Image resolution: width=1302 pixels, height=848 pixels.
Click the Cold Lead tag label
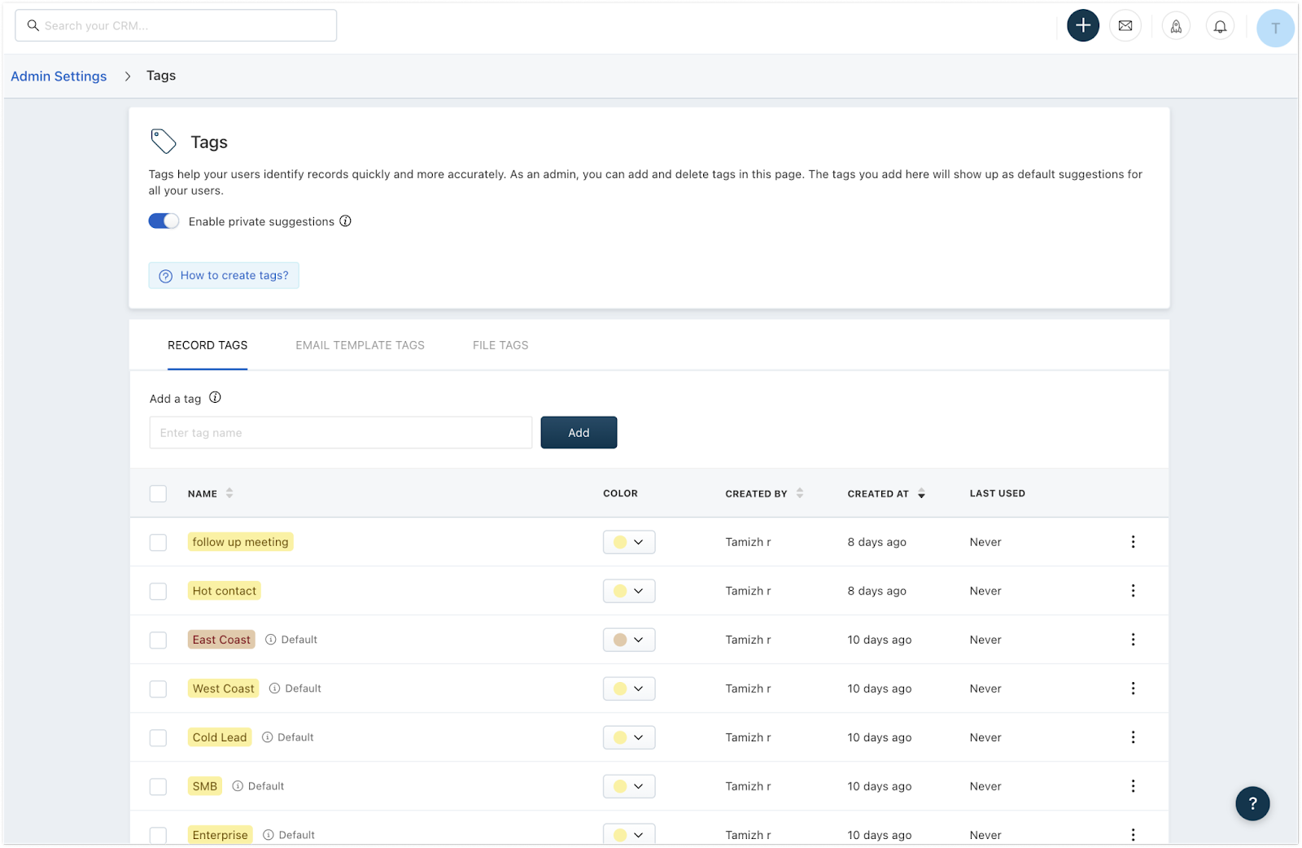click(220, 737)
